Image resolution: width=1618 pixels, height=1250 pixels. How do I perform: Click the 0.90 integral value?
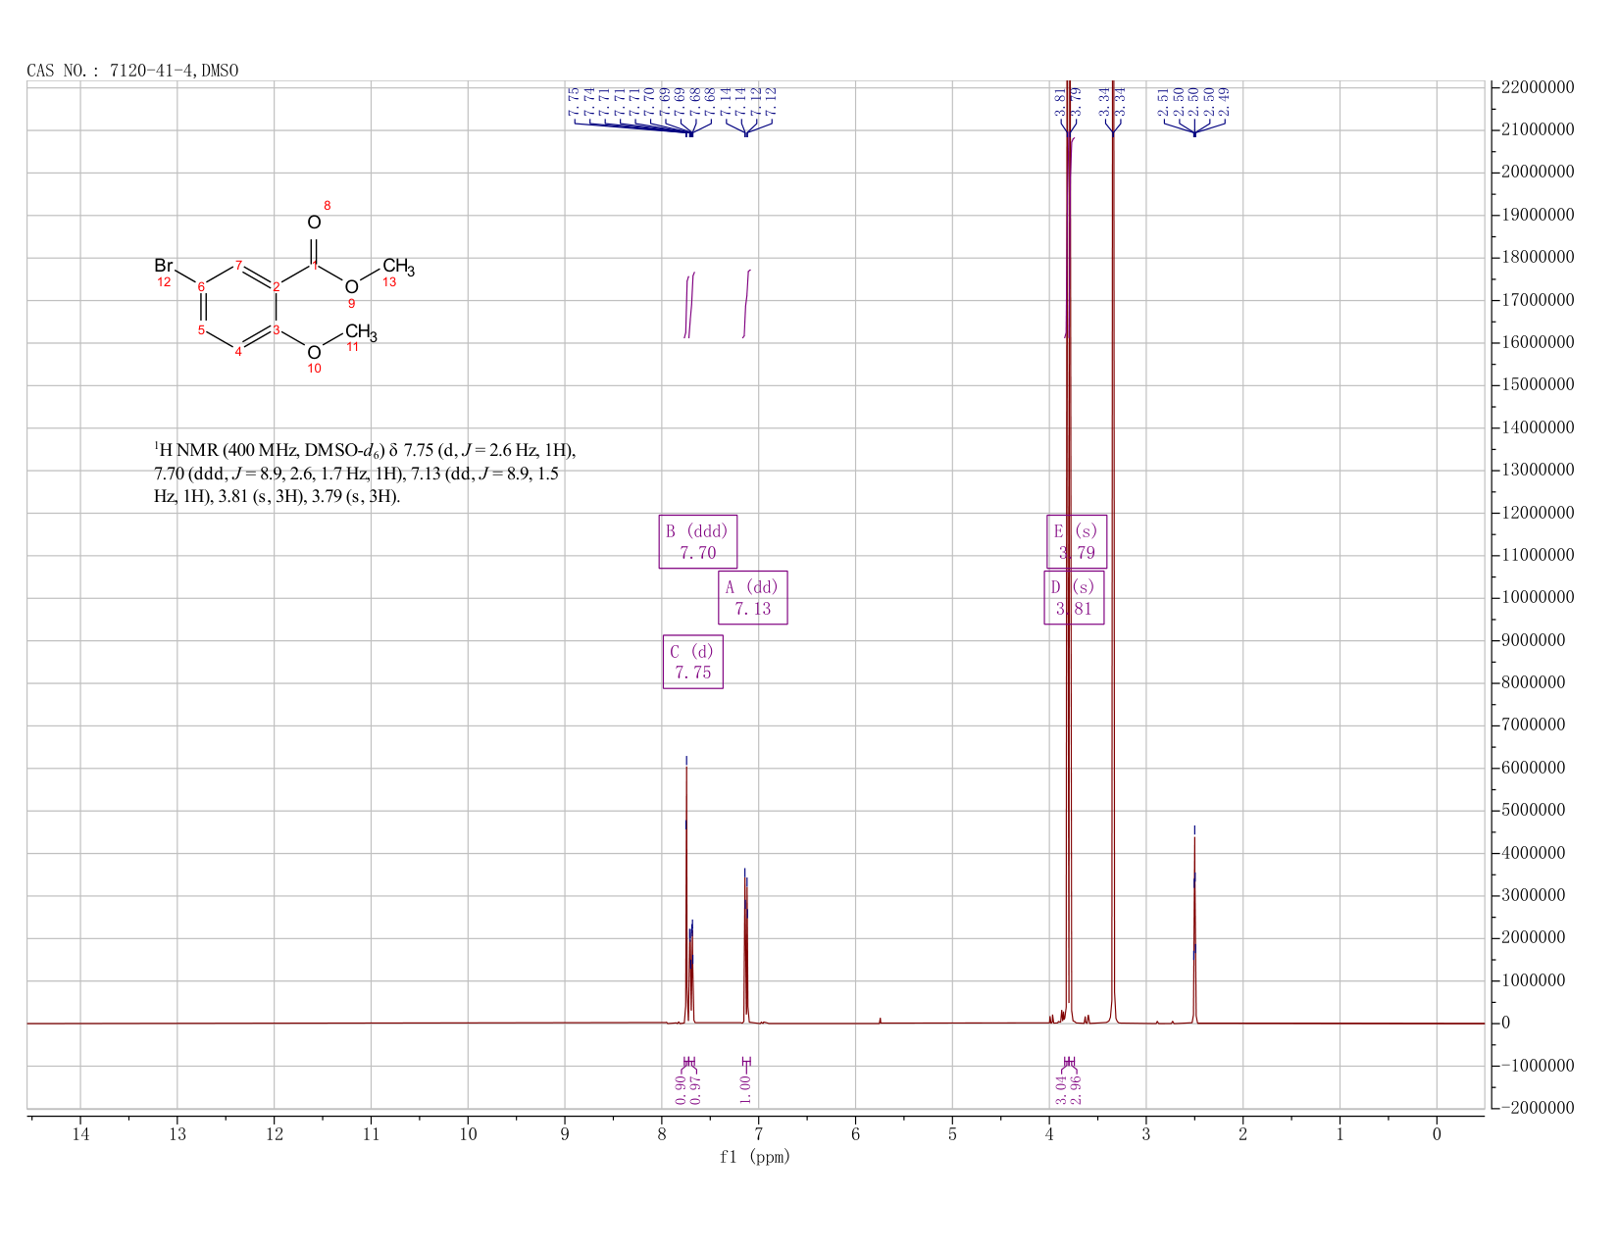pyautogui.click(x=682, y=1088)
